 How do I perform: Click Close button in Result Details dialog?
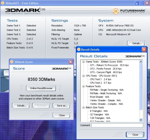pos(135,135)
